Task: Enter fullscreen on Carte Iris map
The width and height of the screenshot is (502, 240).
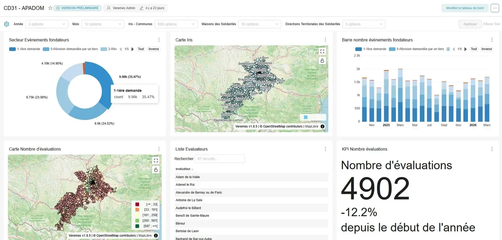Action: [322, 51]
